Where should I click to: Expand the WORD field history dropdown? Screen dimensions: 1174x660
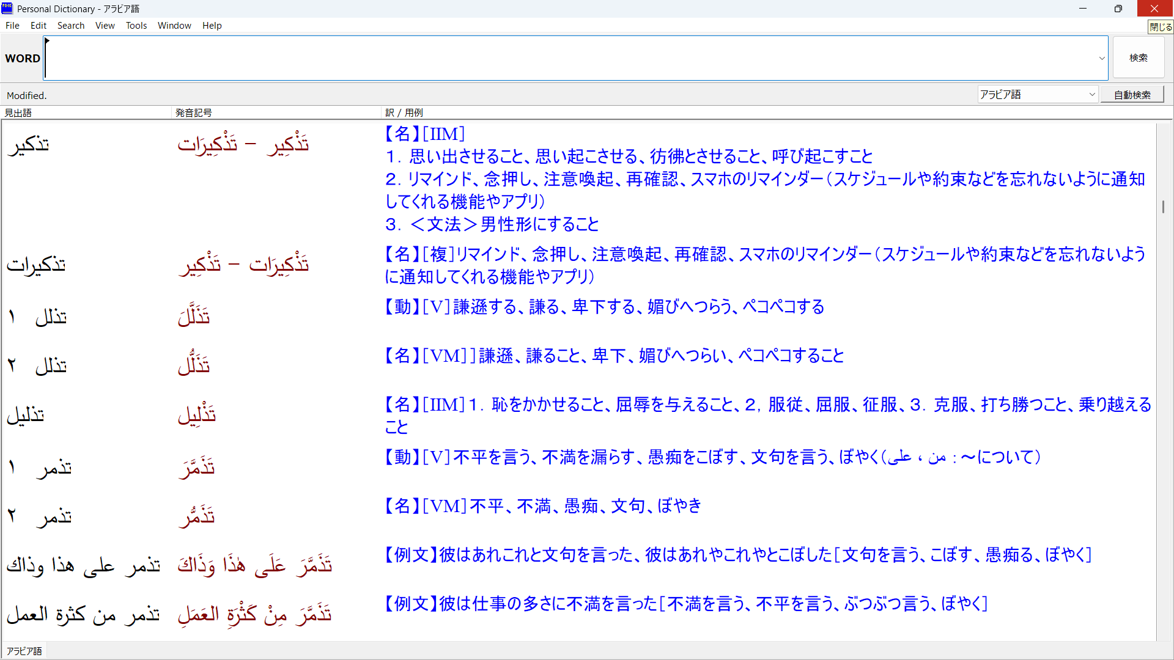(x=1101, y=57)
